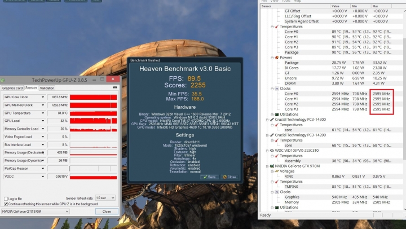Collapse the NVIDIA GeForce GTX 970M node
Viewport: 406px width, 229px height.
point(267,166)
